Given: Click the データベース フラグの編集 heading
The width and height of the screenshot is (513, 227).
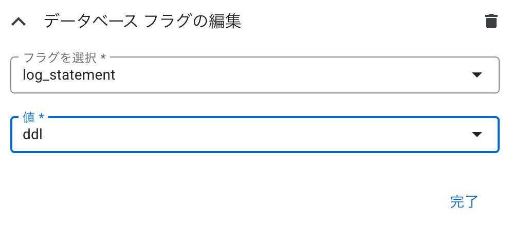Looking at the screenshot, I should (142, 22).
